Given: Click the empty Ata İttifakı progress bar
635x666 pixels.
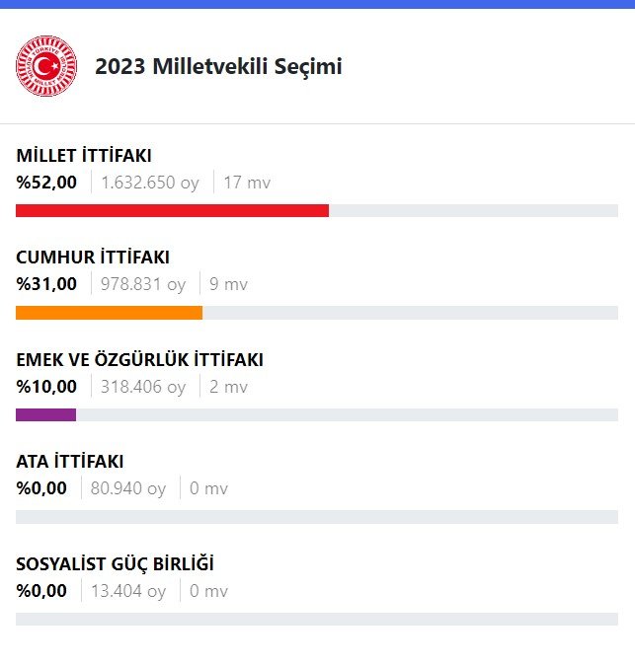Looking at the screenshot, I should 316,517.
